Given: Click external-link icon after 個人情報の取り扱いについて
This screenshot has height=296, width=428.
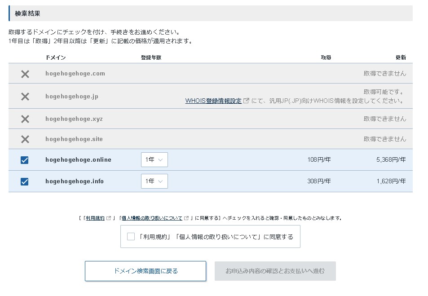Looking at the screenshot, I should click(186, 218).
